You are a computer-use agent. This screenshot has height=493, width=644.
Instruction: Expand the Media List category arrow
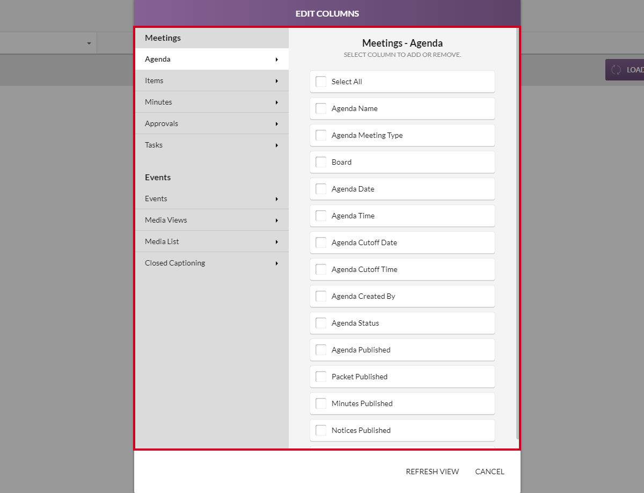click(277, 242)
